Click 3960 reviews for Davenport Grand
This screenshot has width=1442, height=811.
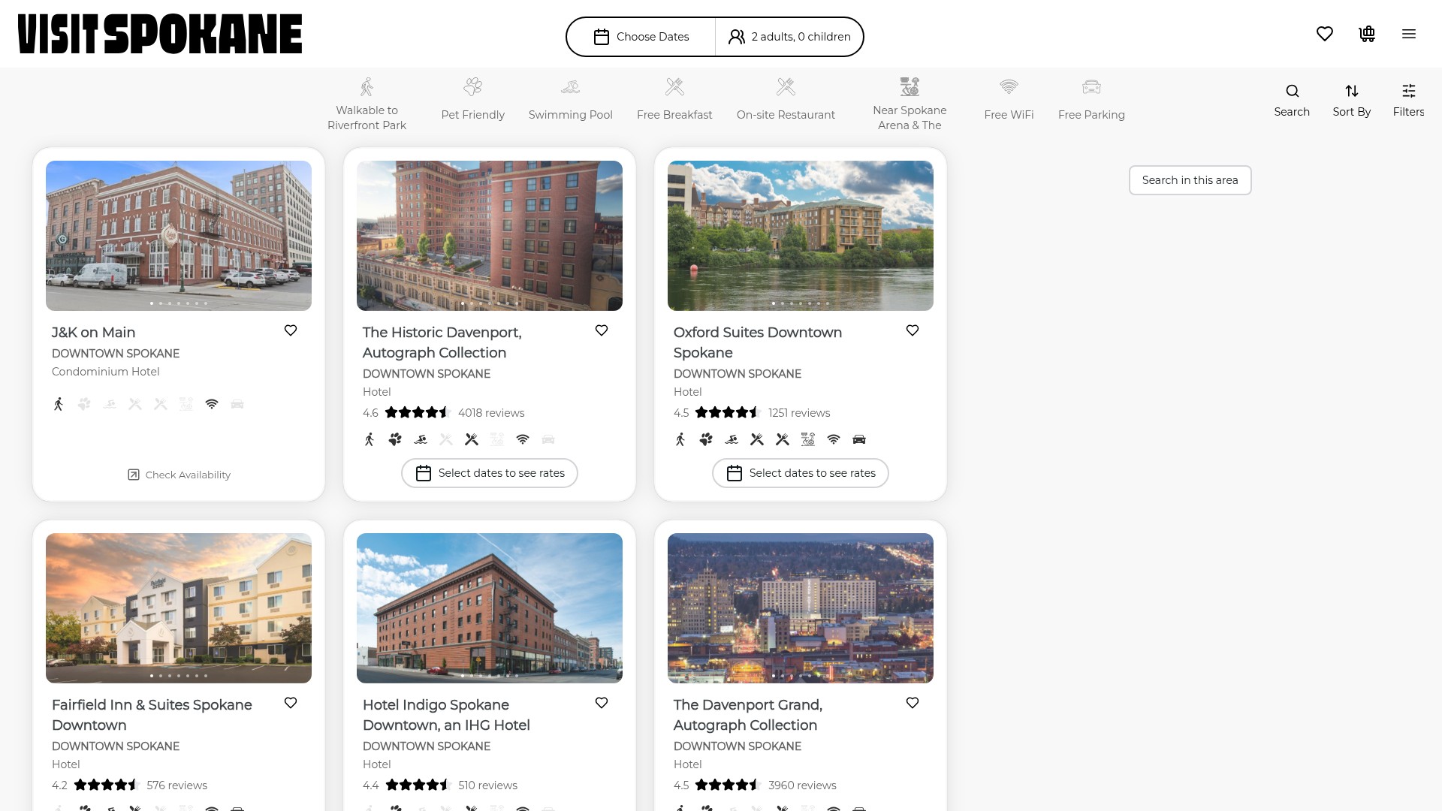(802, 785)
